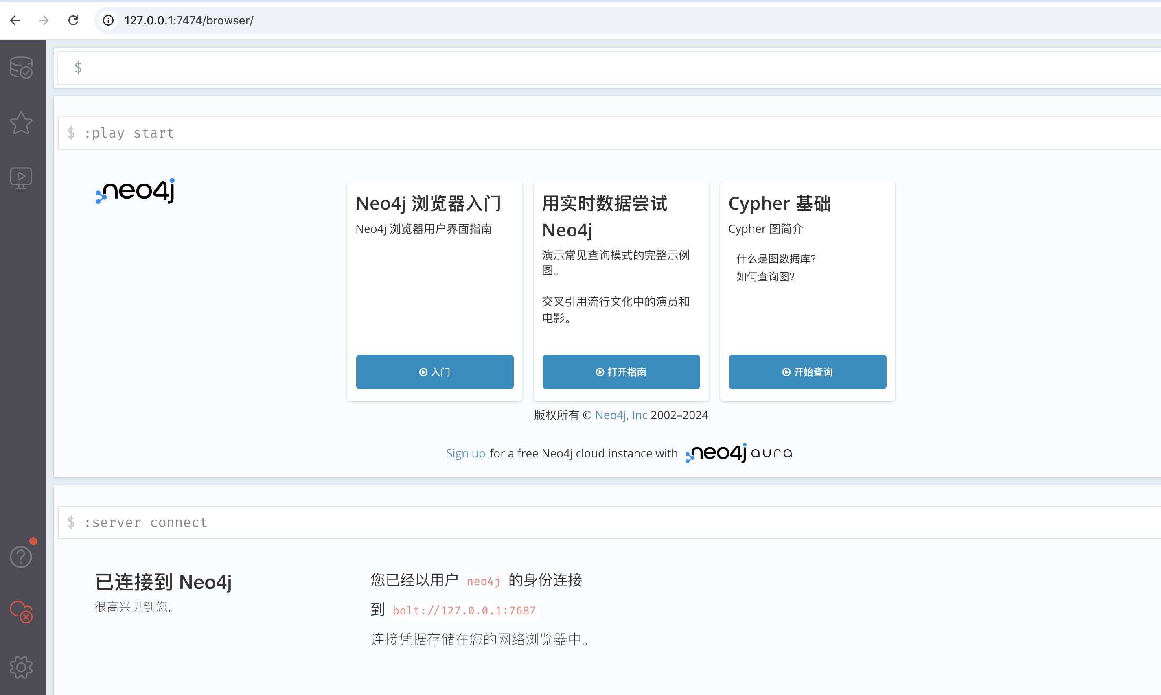The width and height of the screenshot is (1161, 695).
Task: Focus the Cypher command editor input
Action: click(609, 68)
